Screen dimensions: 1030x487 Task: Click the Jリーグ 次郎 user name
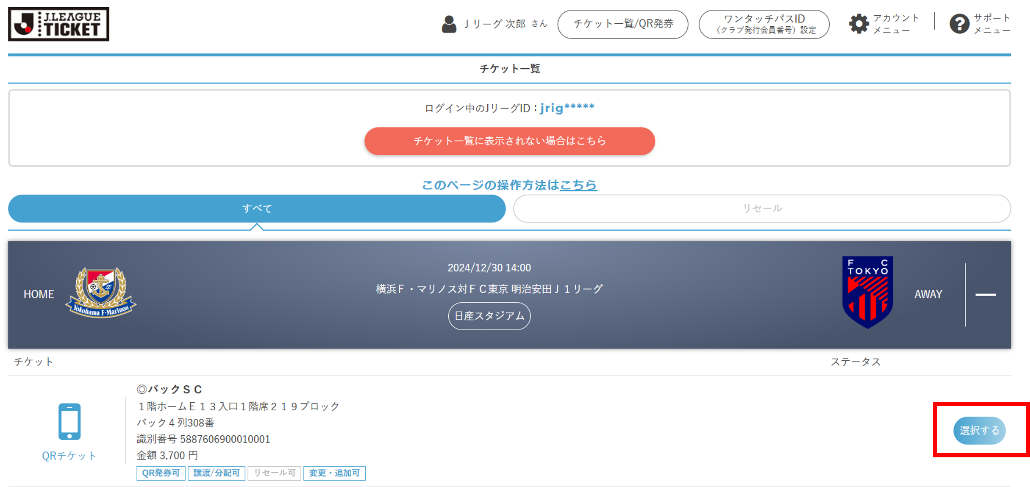tap(494, 24)
